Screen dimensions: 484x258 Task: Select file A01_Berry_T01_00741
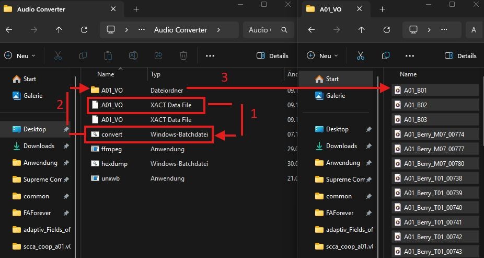tap(435, 222)
